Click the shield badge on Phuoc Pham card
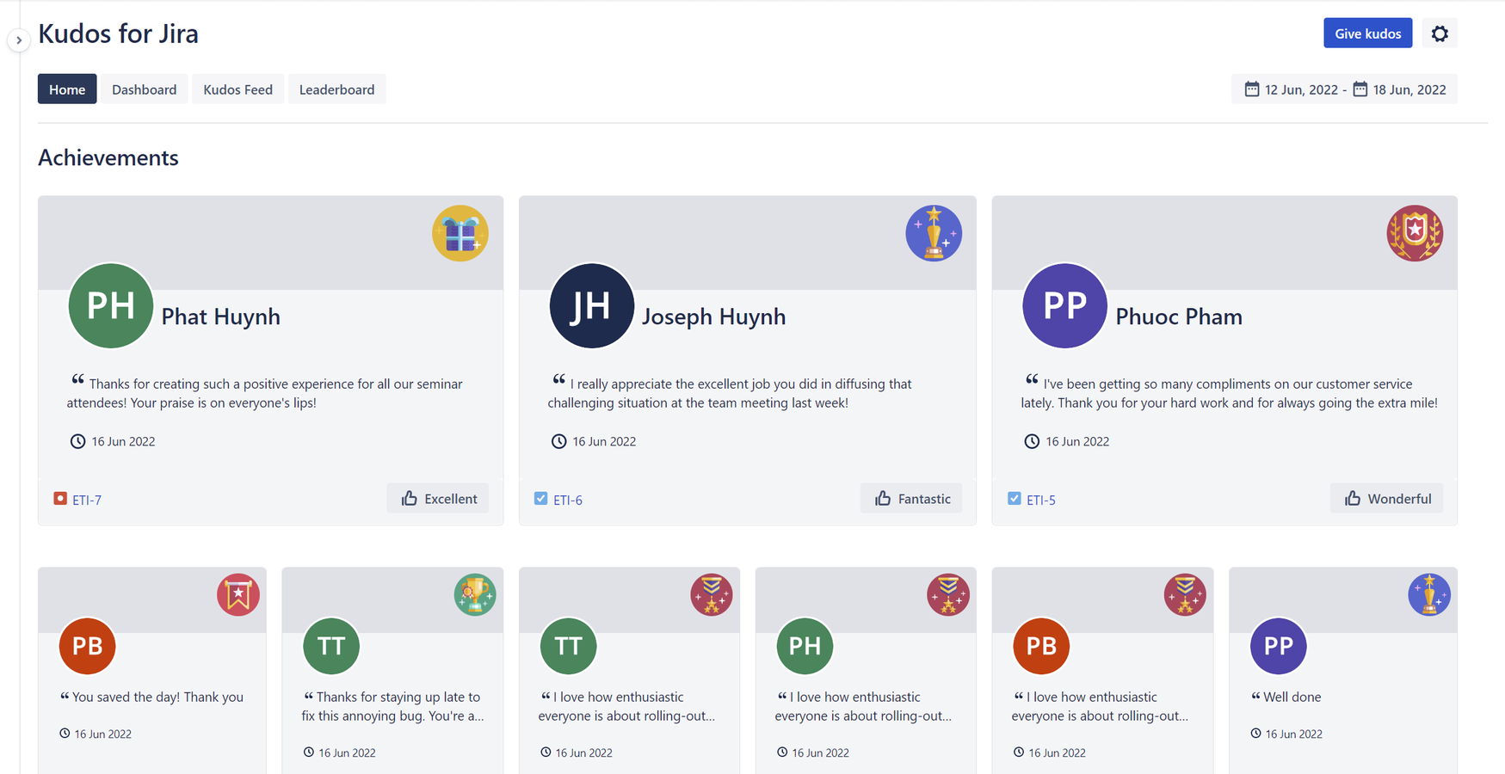 pyautogui.click(x=1415, y=233)
